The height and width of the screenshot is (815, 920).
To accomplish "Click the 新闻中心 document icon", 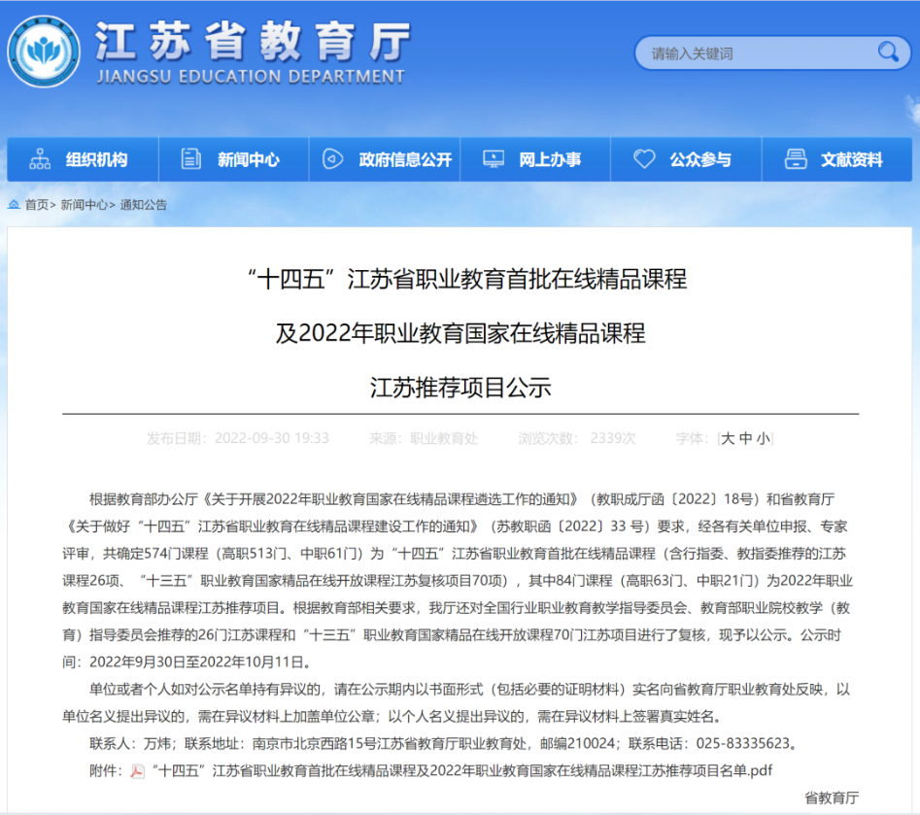I will pos(191,159).
